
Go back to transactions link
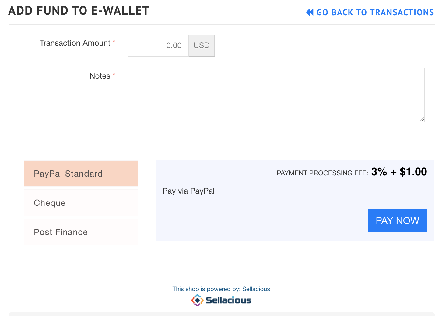tap(370, 12)
